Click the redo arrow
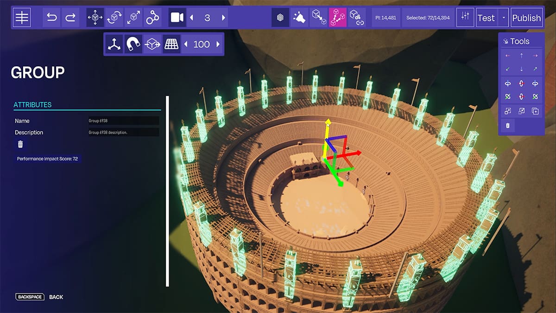 [70, 18]
